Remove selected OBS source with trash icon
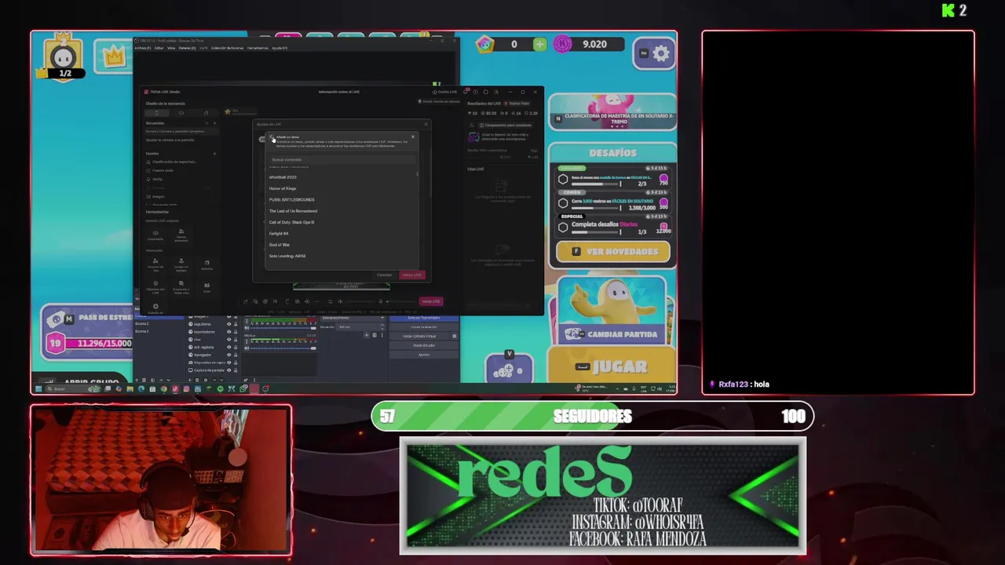This screenshot has width=1005, height=565. pos(197,380)
